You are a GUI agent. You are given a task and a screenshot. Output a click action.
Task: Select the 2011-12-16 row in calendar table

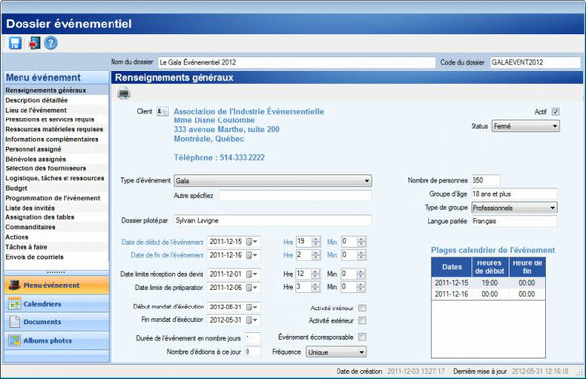coord(488,294)
